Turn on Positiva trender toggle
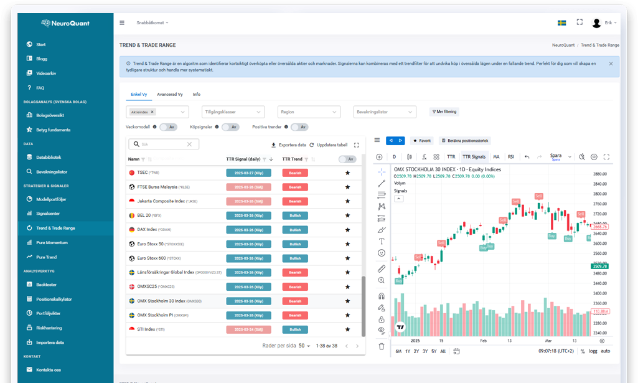This screenshot has height=383, width=638. [x=299, y=127]
